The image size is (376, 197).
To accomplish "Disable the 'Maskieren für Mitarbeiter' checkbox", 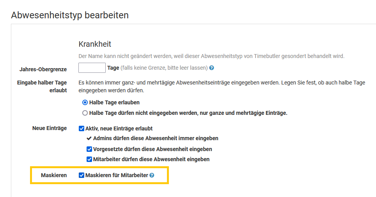I will (82, 175).
